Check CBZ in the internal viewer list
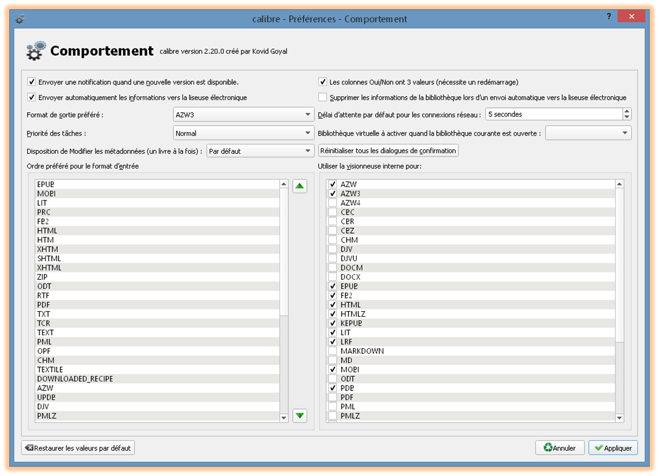Screen dimensions: 659x476 333,231
